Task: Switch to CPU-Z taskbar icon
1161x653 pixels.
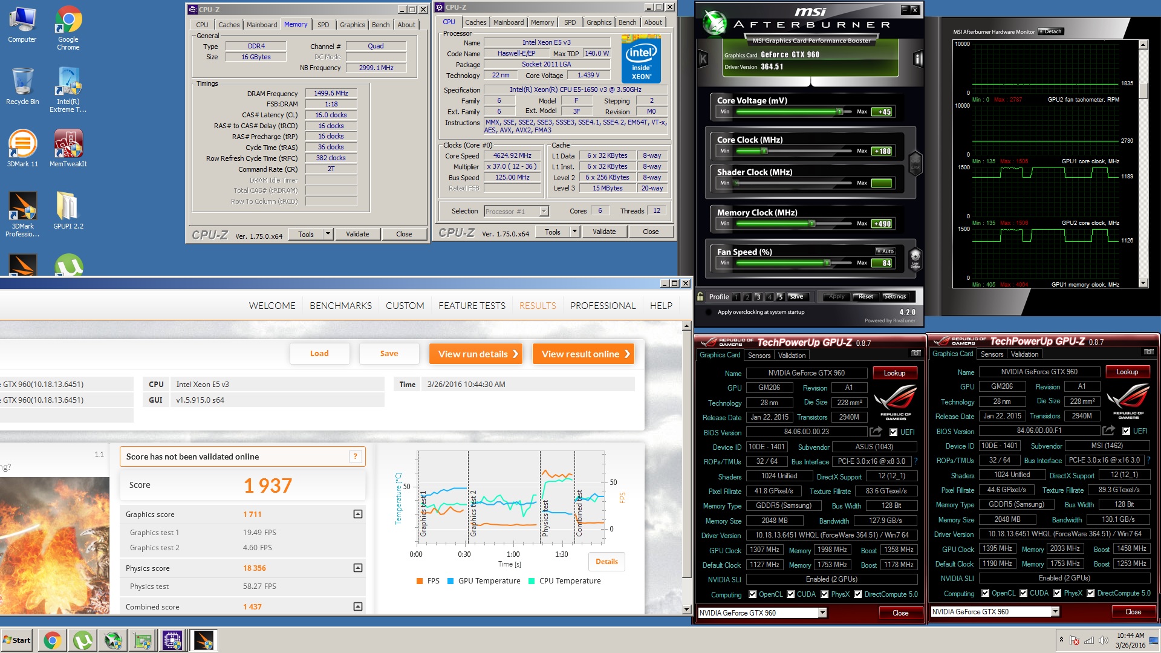Action: (172, 640)
